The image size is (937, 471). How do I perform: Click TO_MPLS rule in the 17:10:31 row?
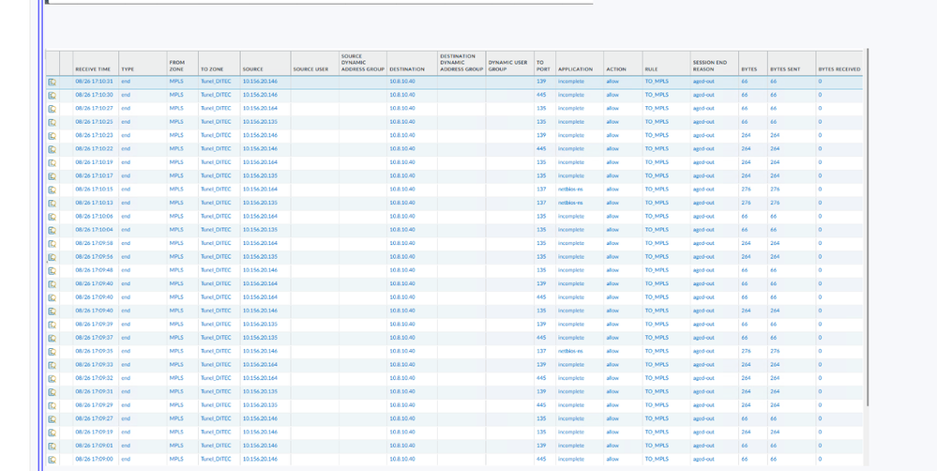[x=657, y=82]
